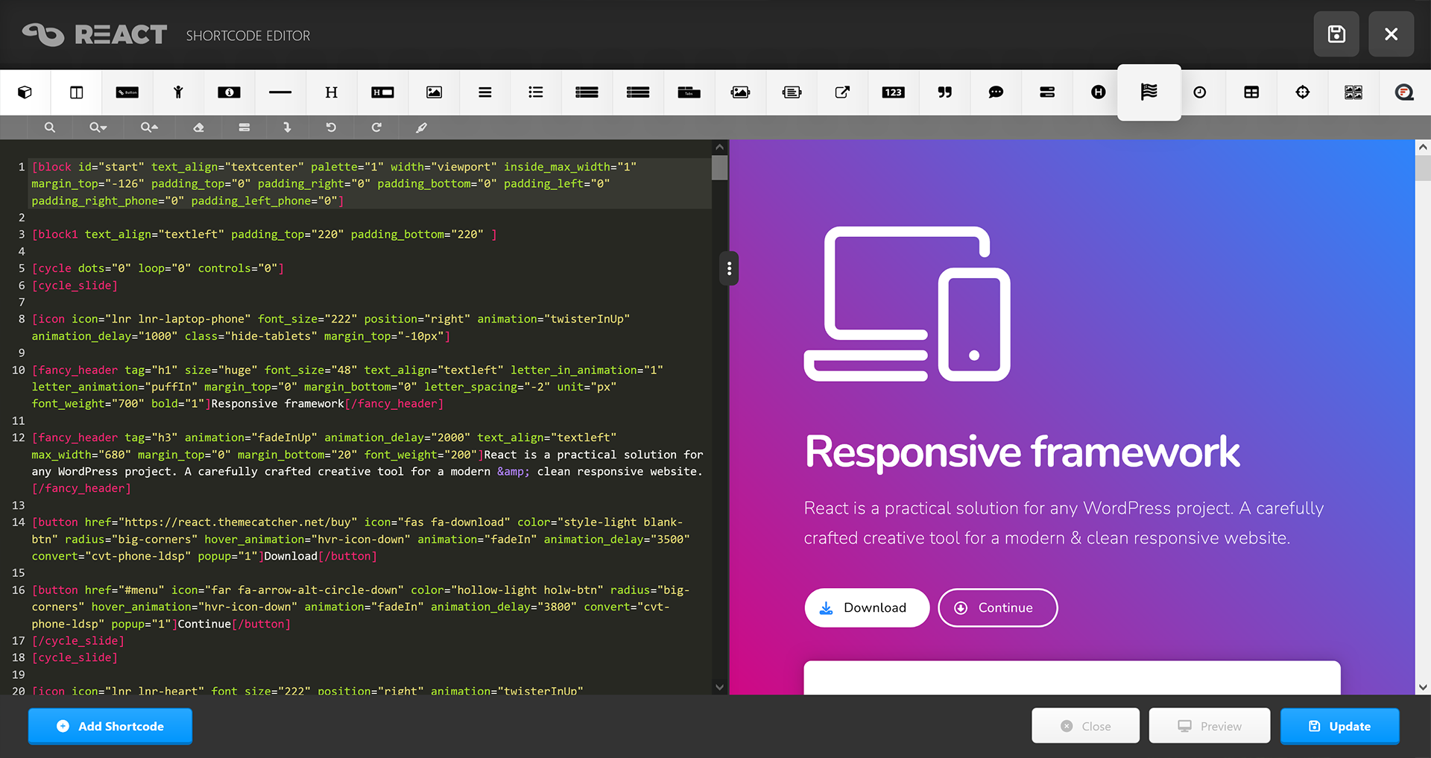Click the text slider shortcode icon
This screenshot has width=1431, height=758.
pos(792,92)
